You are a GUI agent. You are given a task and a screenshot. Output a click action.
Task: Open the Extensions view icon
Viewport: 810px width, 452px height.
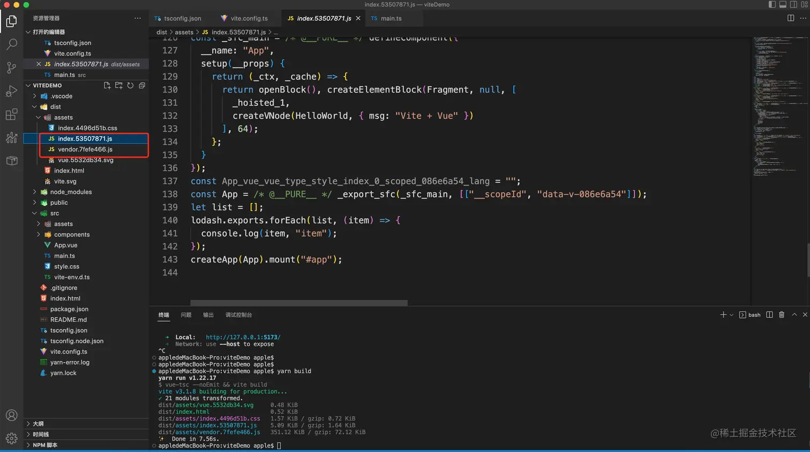[x=11, y=114]
